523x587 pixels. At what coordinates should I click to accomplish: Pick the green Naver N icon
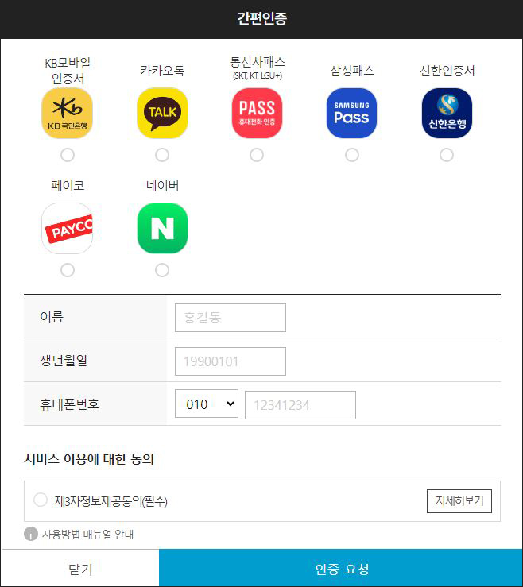pos(162,228)
